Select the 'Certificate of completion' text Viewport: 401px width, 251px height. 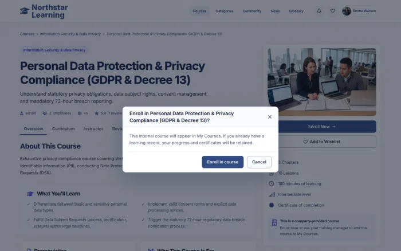point(301,205)
